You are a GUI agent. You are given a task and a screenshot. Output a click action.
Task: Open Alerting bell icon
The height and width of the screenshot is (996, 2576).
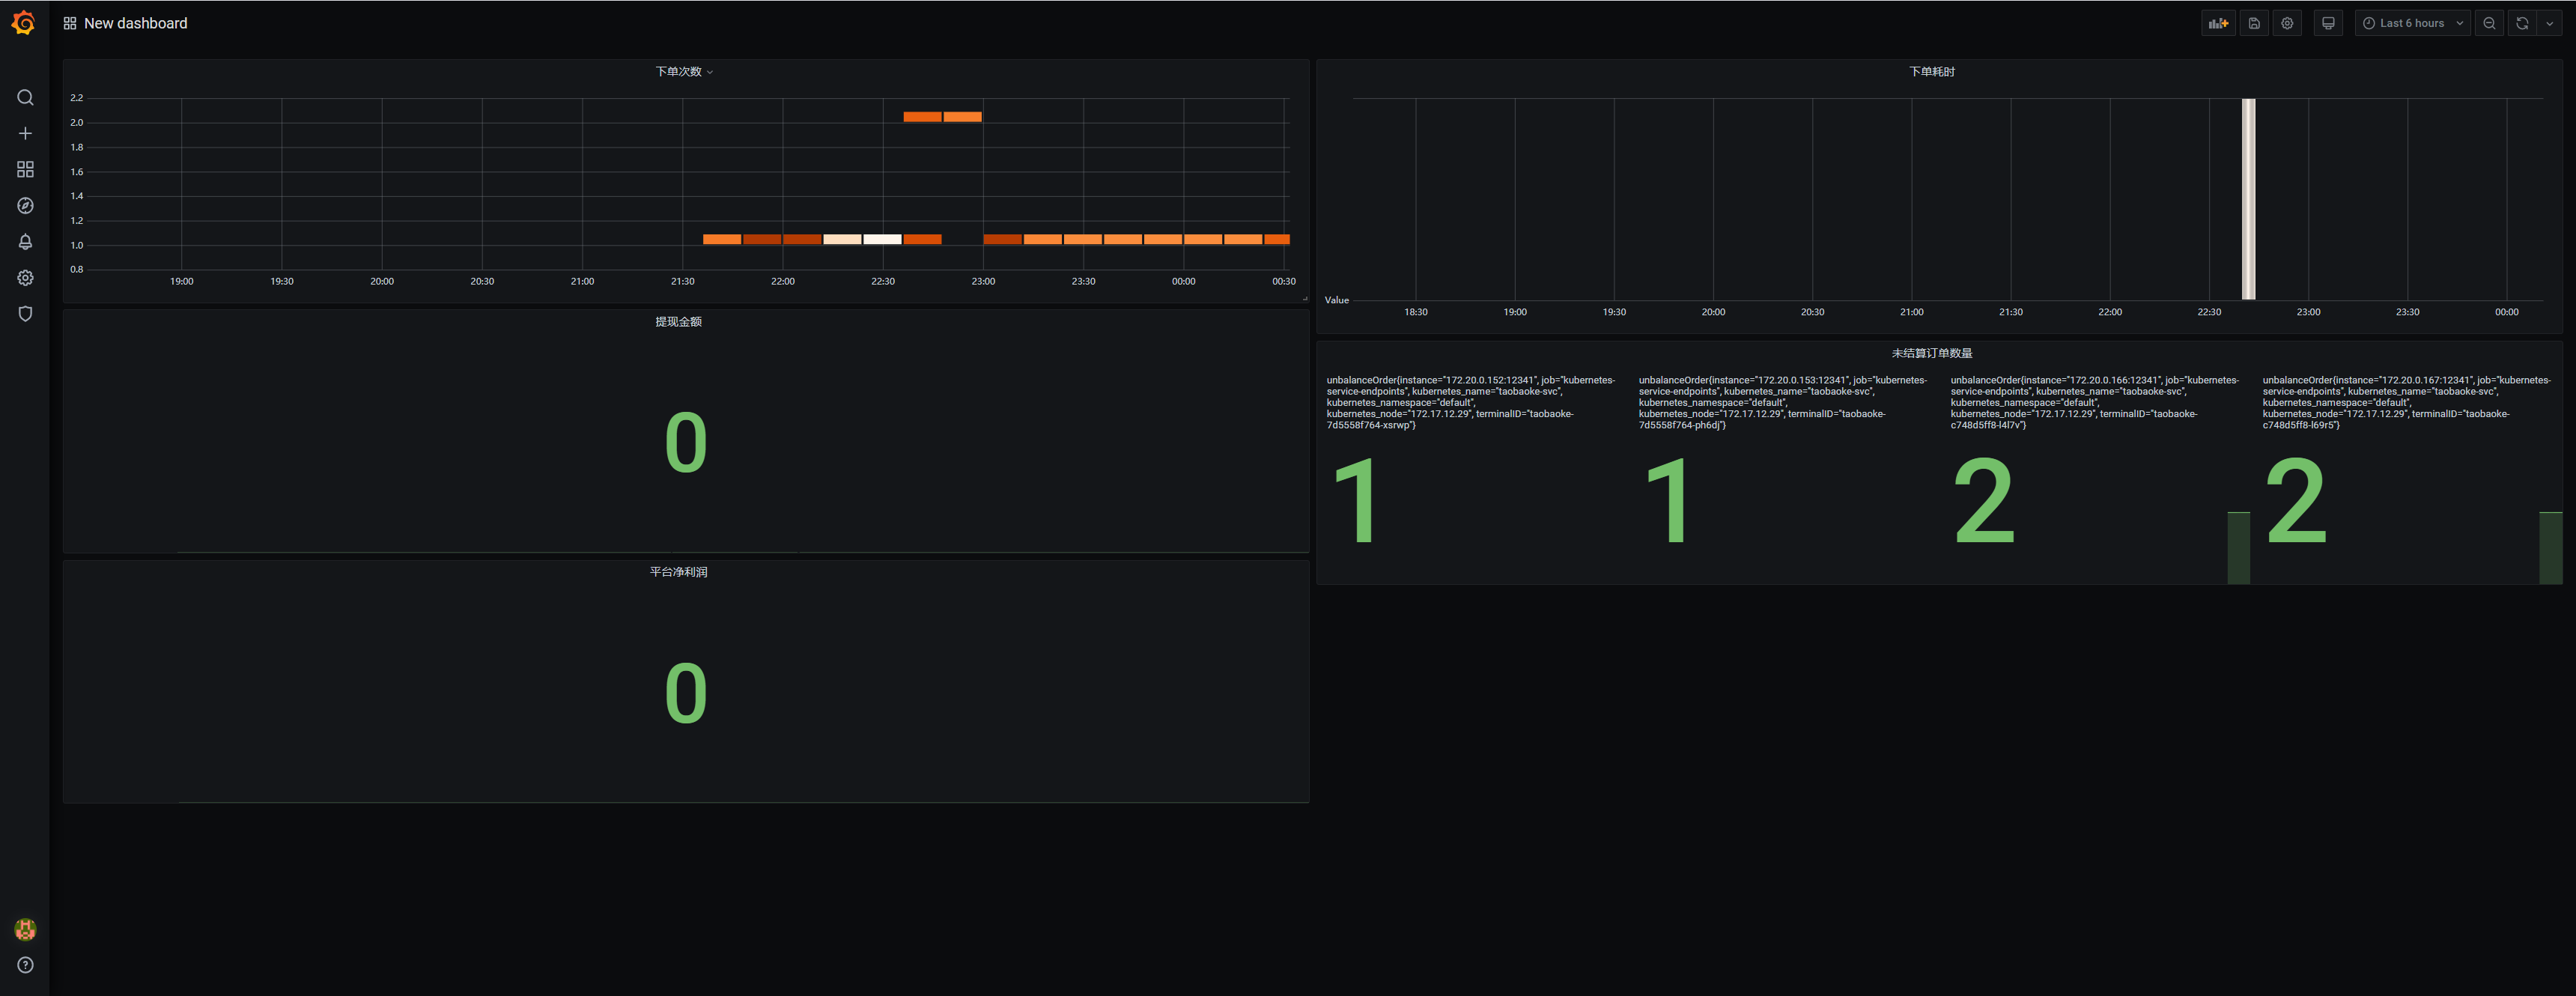point(25,241)
